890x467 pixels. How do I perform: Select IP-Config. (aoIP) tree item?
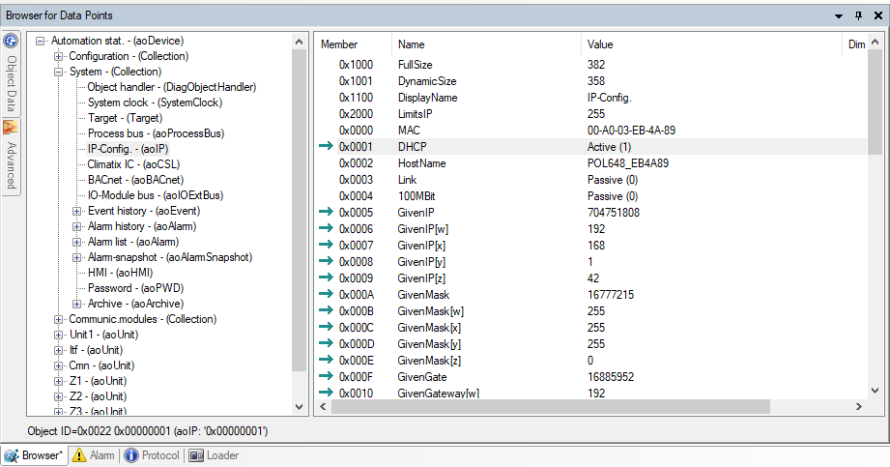point(128,149)
